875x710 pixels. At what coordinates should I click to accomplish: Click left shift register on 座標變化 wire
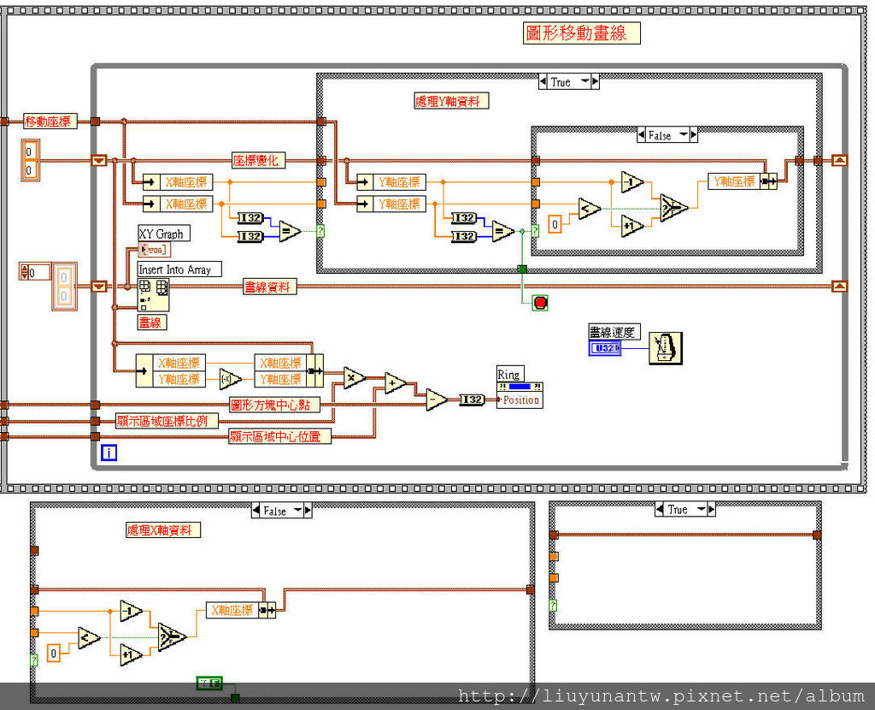pos(99,161)
